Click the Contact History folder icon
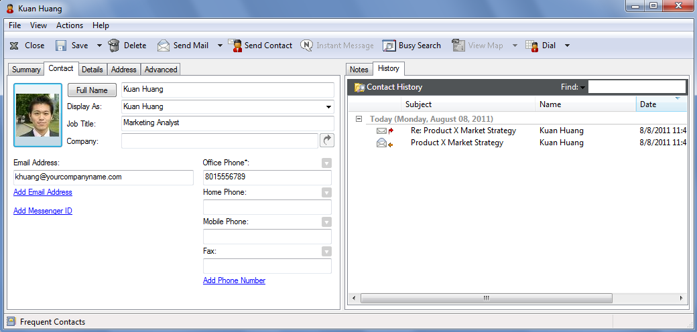Image resolution: width=697 pixels, height=332 pixels. pyautogui.click(x=360, y=87)
